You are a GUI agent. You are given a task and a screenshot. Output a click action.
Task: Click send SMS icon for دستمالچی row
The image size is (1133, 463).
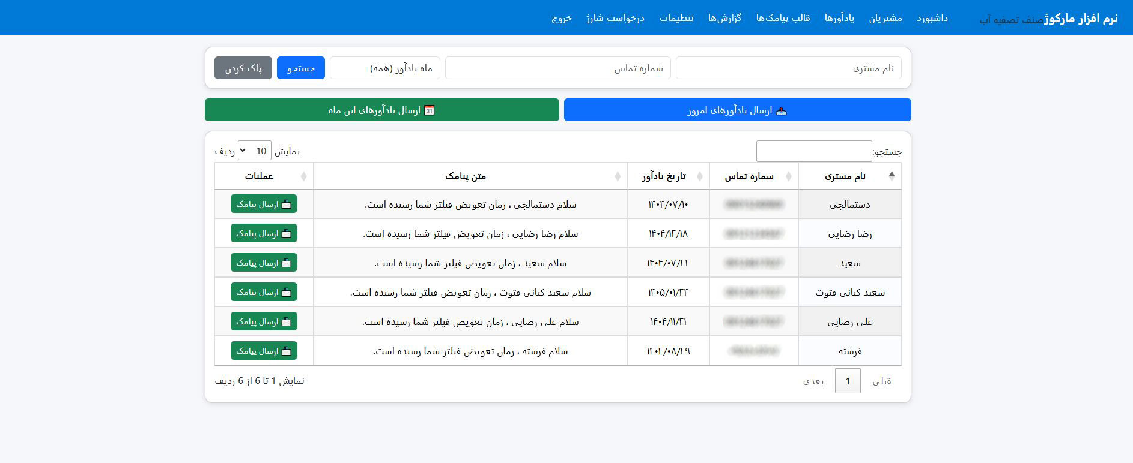(287, 205)
